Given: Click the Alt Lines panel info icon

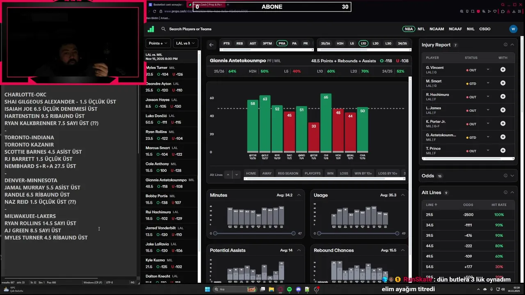Looking at the screenshot, I should pyautogui.click(x=505, y=193).
